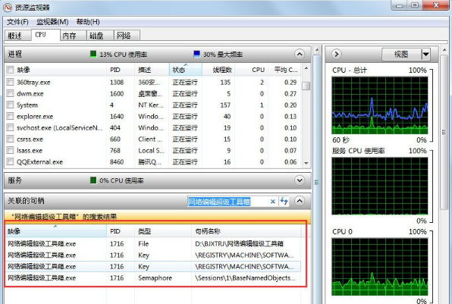This screenshot has height=304, width=452.
Task: Select the QQExternal.exe process row
Action: [153, 161]
